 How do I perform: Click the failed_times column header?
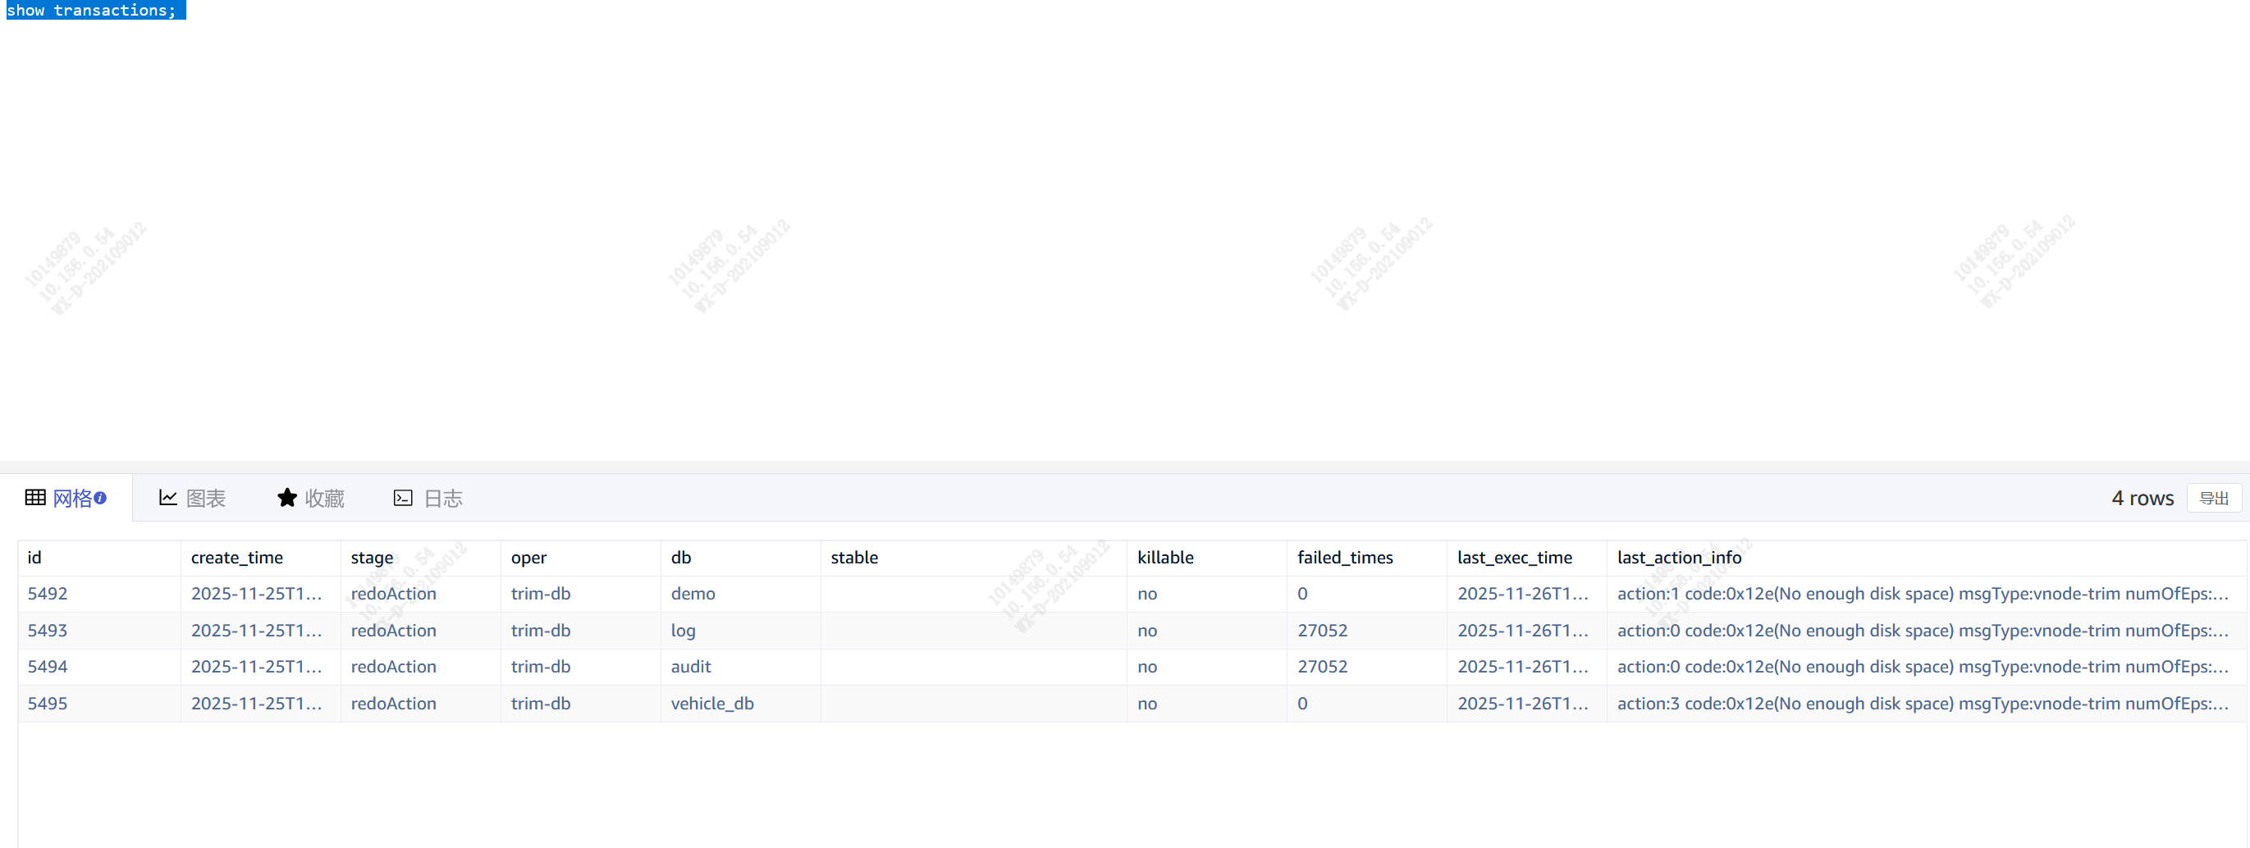pos(1344,557)
